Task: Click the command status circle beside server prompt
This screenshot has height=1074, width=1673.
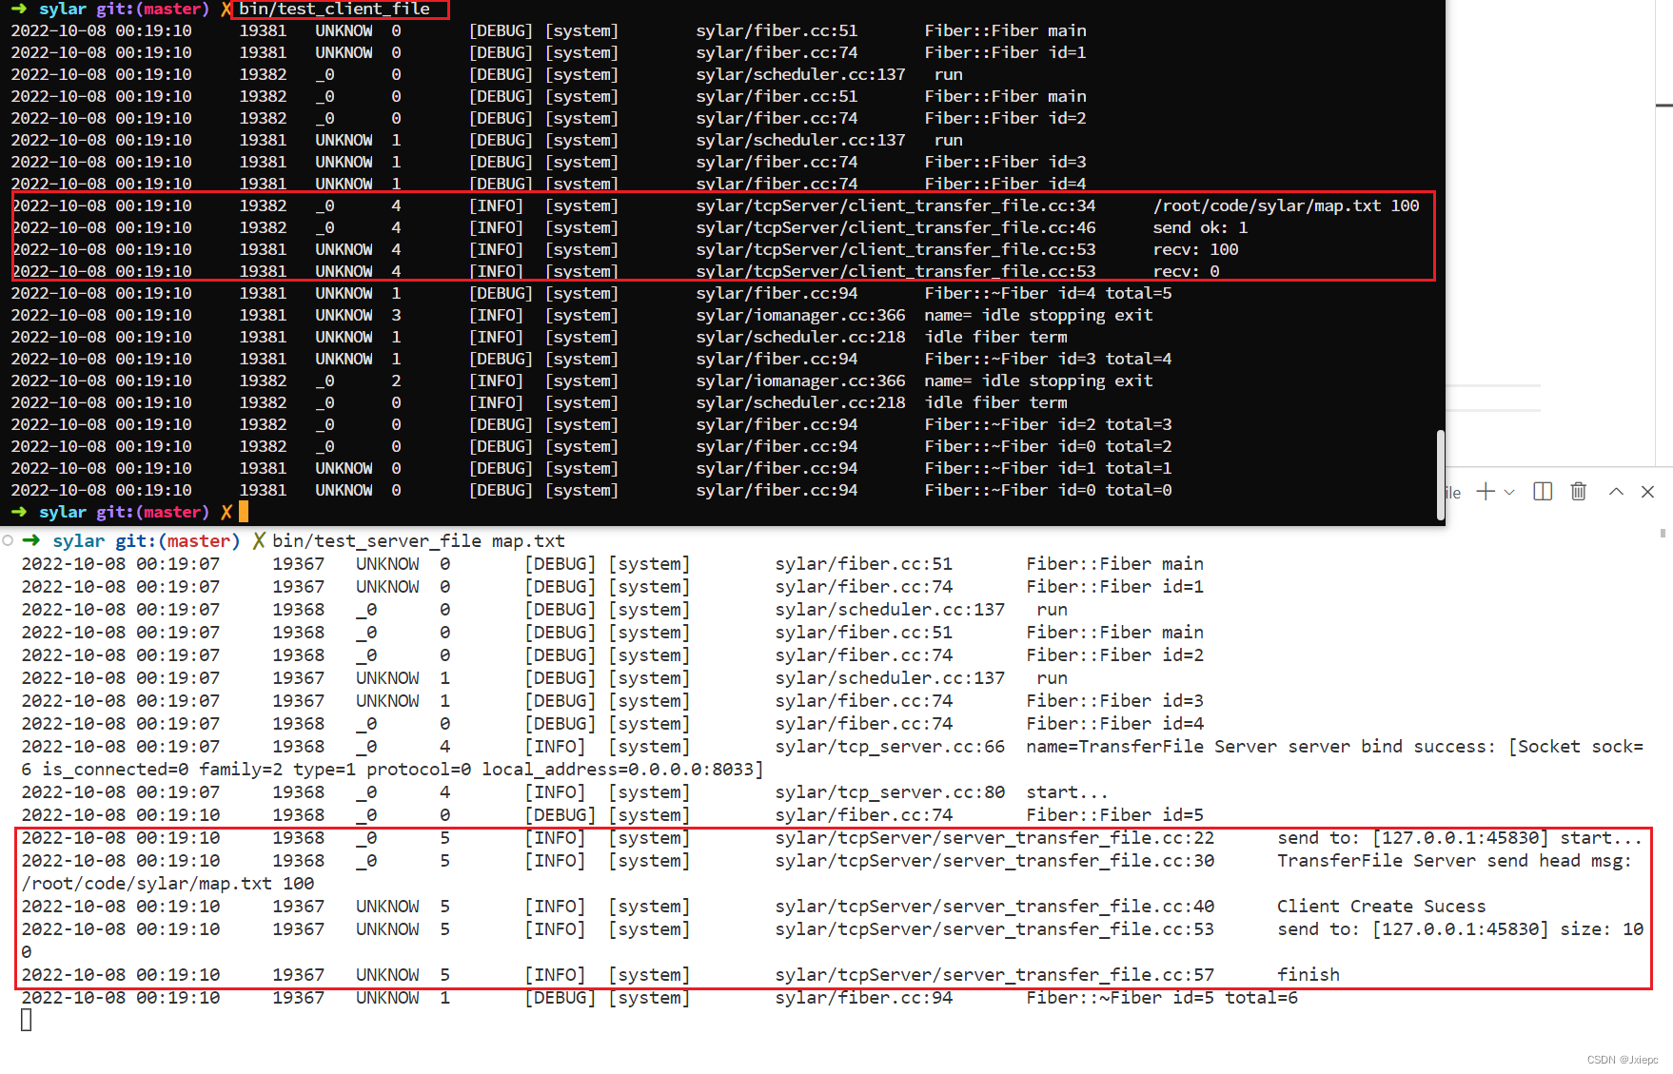Action: pos(8,540)
